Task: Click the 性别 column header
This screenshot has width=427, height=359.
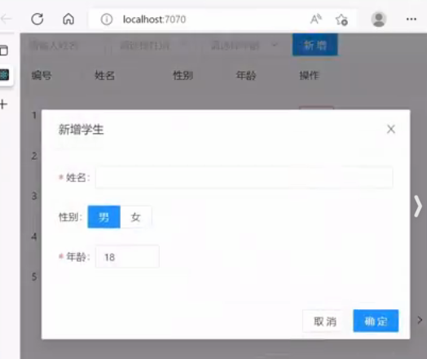Action: click(183, 76)
